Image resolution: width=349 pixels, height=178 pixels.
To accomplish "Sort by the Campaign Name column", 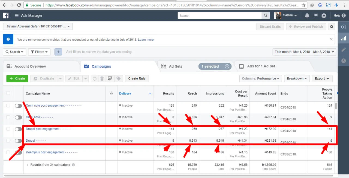I will (38, 93).
